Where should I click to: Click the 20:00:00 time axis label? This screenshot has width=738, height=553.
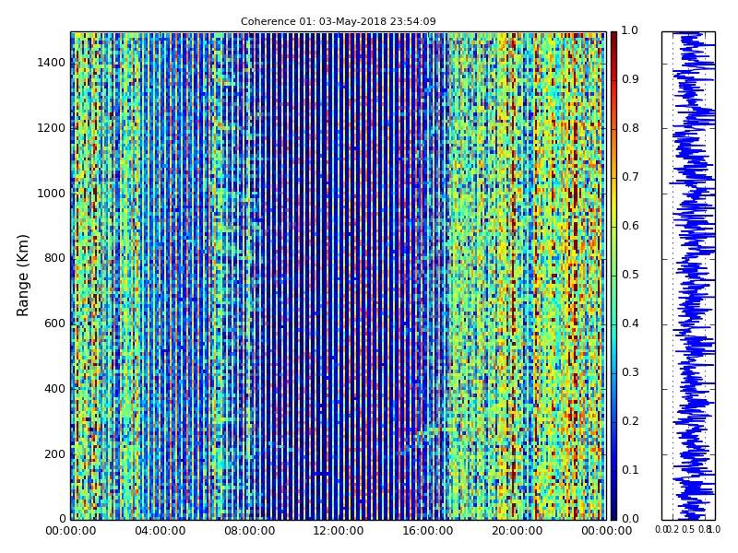tap(517, 531)
